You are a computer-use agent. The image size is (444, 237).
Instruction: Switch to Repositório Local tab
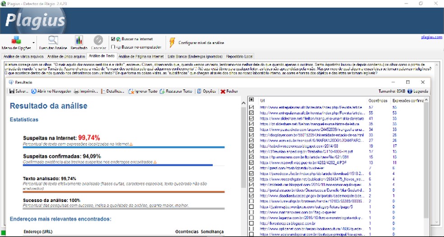[x=240, y=56]
